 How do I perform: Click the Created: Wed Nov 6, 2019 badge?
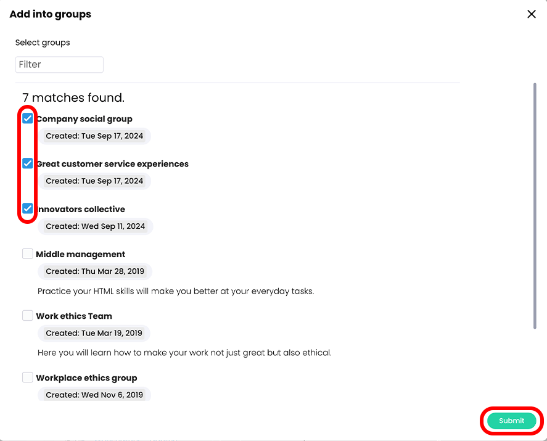coord(94,394)
